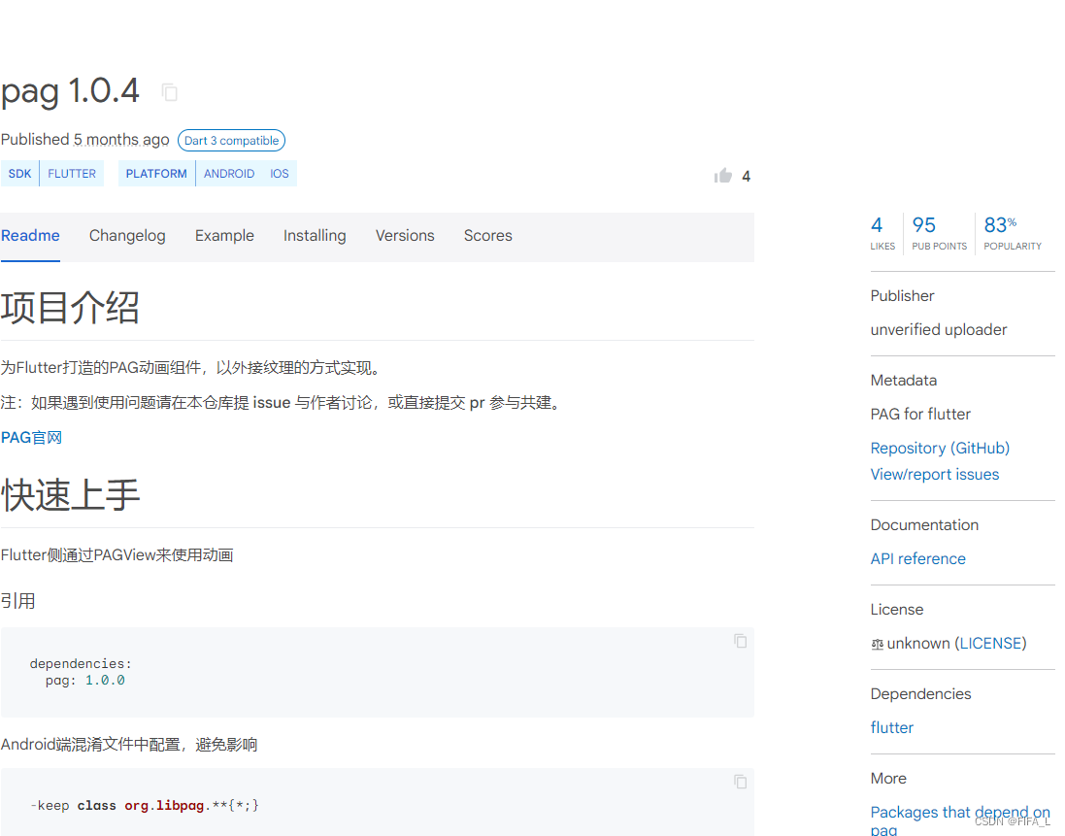Filter by the ANDROID tag
The height and width of the screenshot is (836, 1065).
click(x=229, y=174)
